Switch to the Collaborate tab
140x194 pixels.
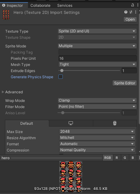pyautogui.click(x=40, y=6)
